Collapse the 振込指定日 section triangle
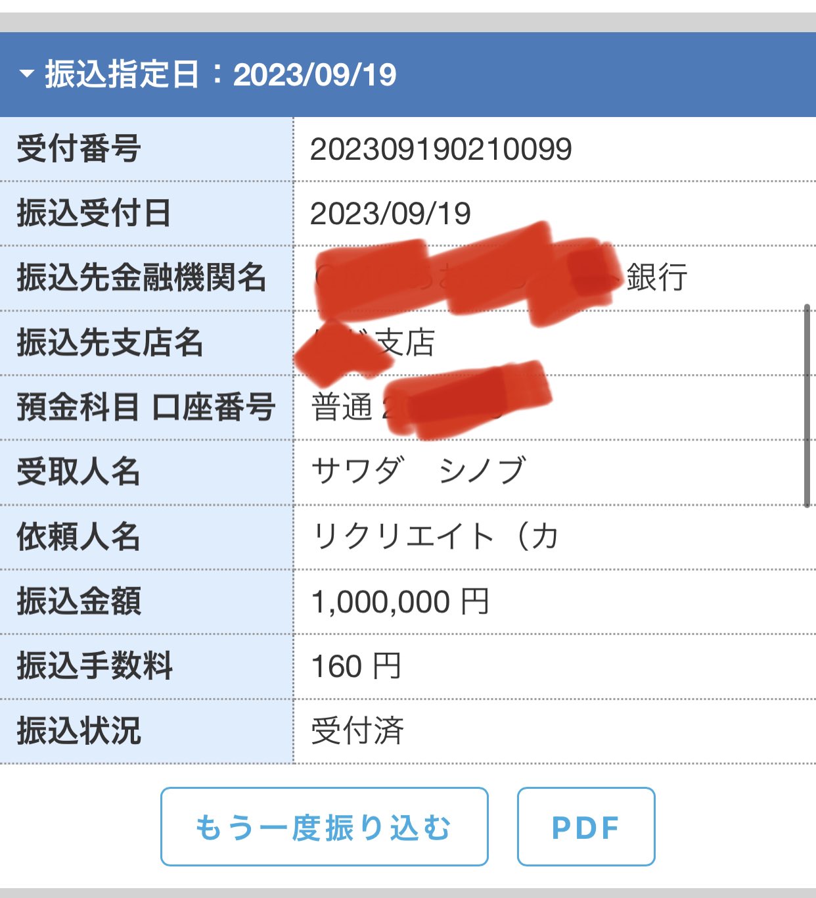This screenshot has width=816, height=898. (x=27, y=74)
